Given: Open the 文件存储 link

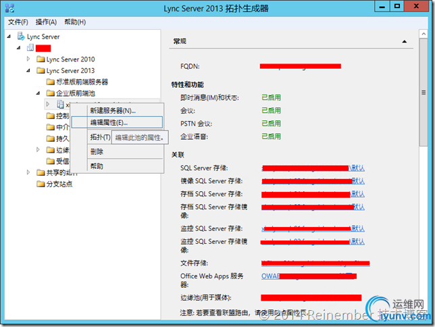Looking at the screenshot, I should coord(315,263).
